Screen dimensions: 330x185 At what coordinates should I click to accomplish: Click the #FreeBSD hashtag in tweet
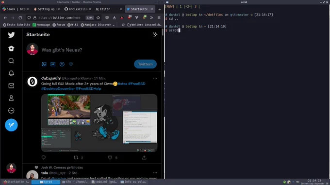coord(137,84)
